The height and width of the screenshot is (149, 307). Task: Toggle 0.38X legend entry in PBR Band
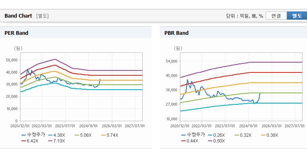point(270,135)
